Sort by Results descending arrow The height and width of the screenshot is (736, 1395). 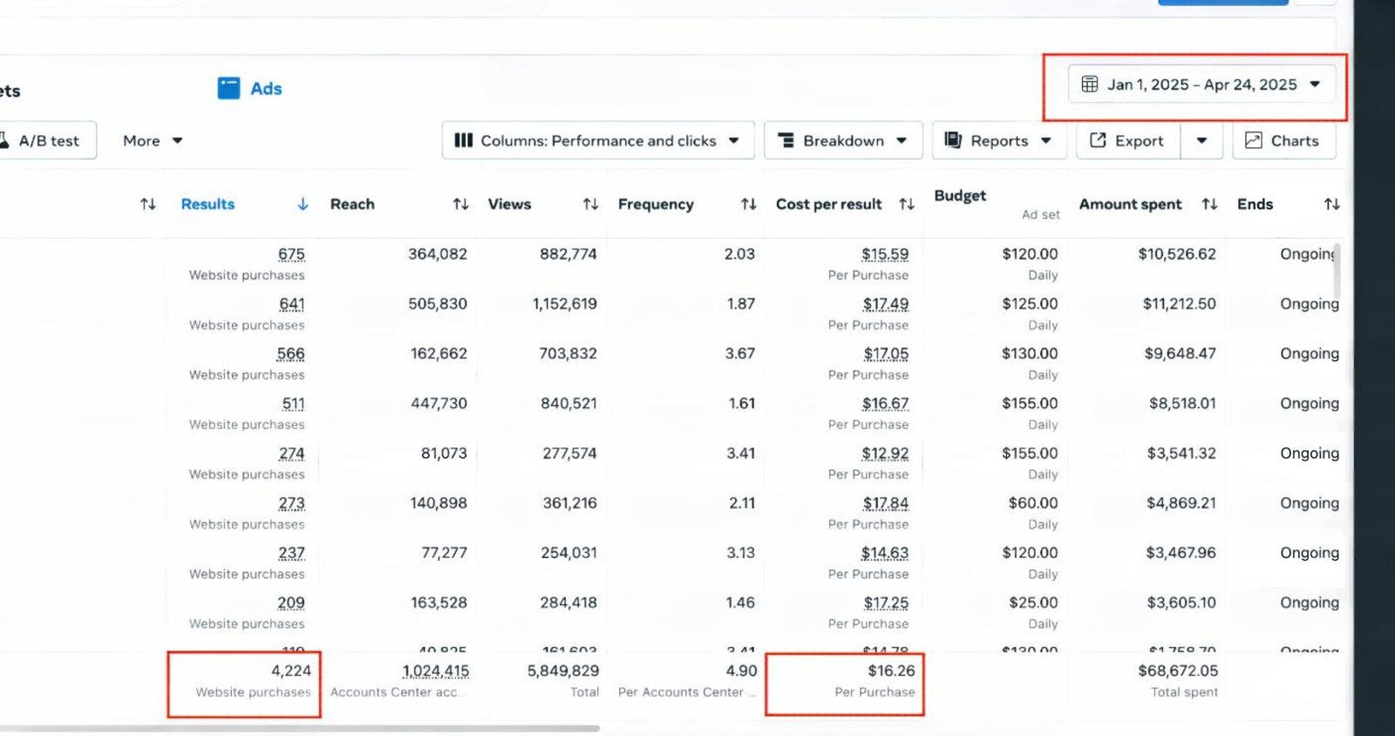303,204
